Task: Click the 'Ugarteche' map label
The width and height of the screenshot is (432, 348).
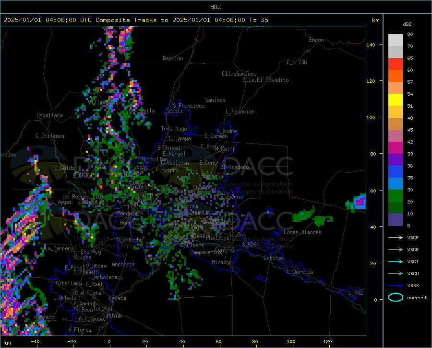Action: 130,240
